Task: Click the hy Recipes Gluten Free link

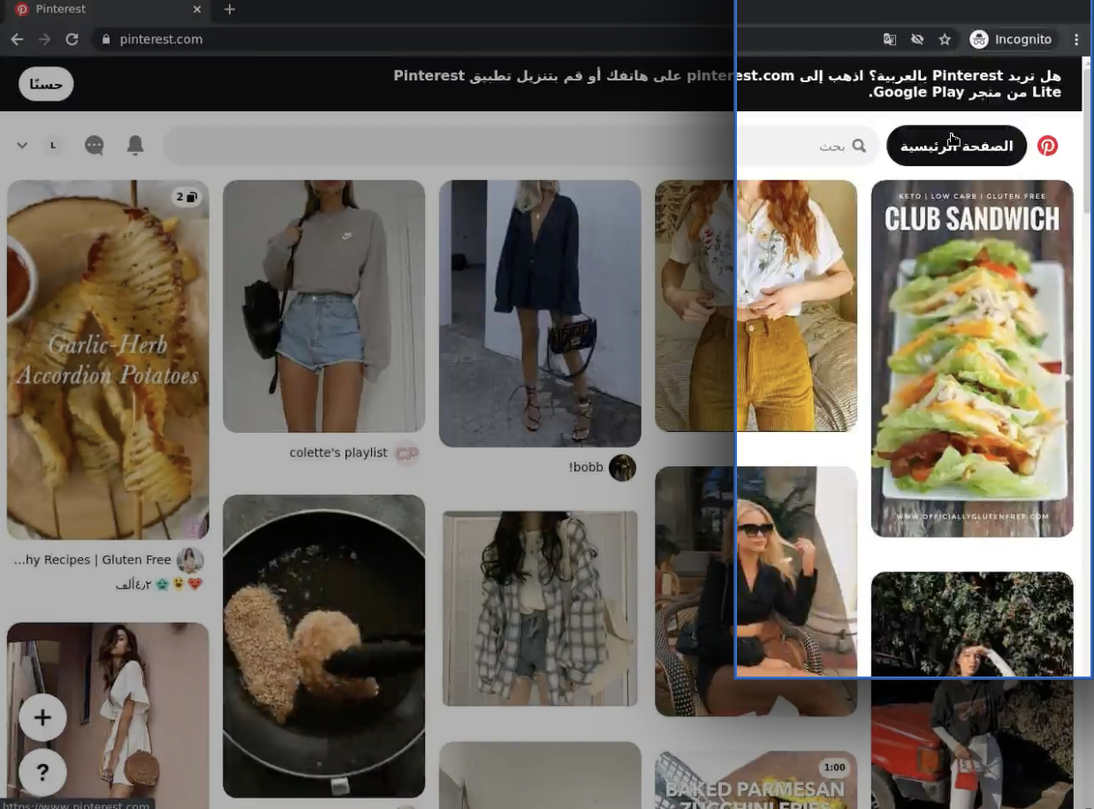Action: [93, 560]
